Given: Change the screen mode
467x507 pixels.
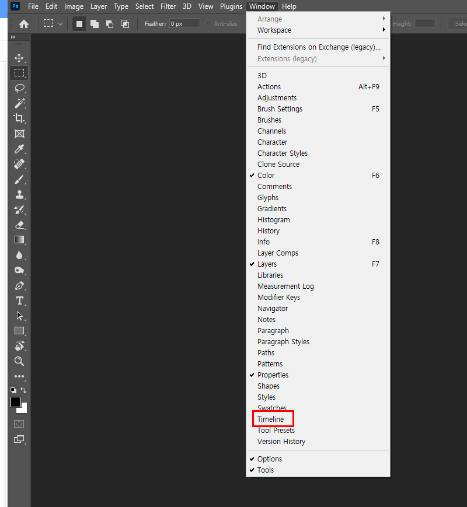Looking at the screenshot, I should pos(19,439).
